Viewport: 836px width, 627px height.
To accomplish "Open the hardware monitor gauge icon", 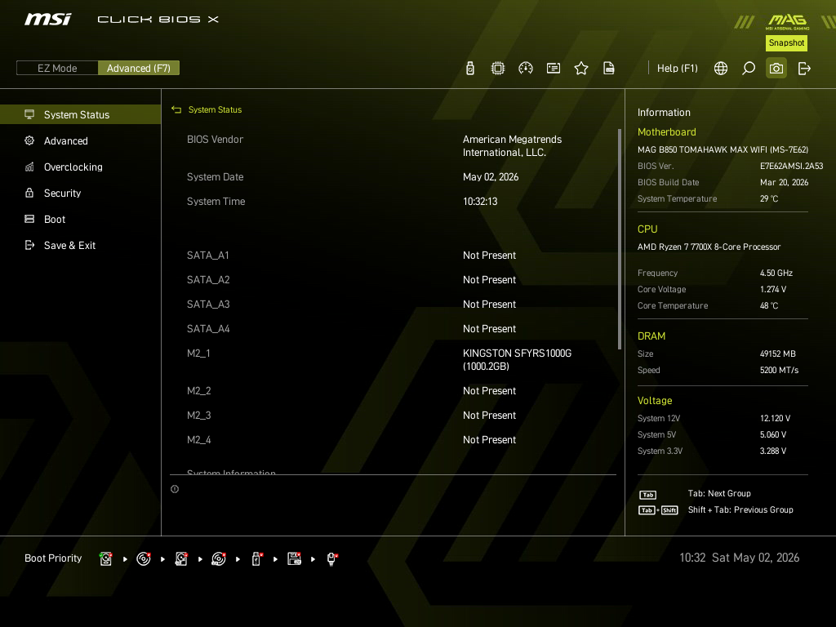I will point(526,69).
